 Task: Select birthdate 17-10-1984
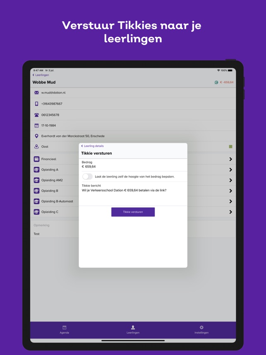tap(48, 125)
